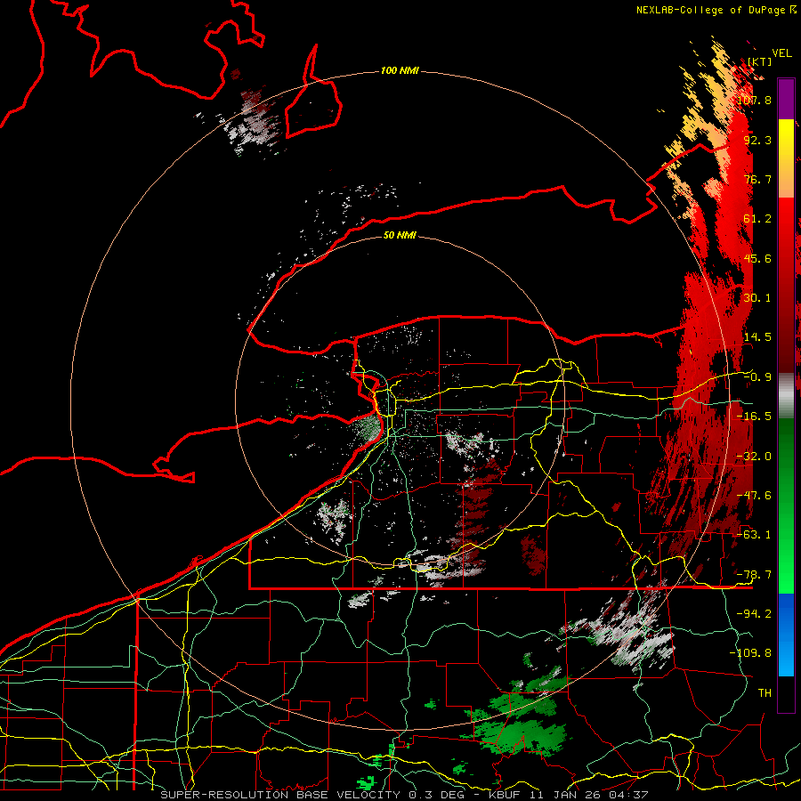The image size is (801, 801).
Task: Click the [KT] units label
Action: coord(760,61)
